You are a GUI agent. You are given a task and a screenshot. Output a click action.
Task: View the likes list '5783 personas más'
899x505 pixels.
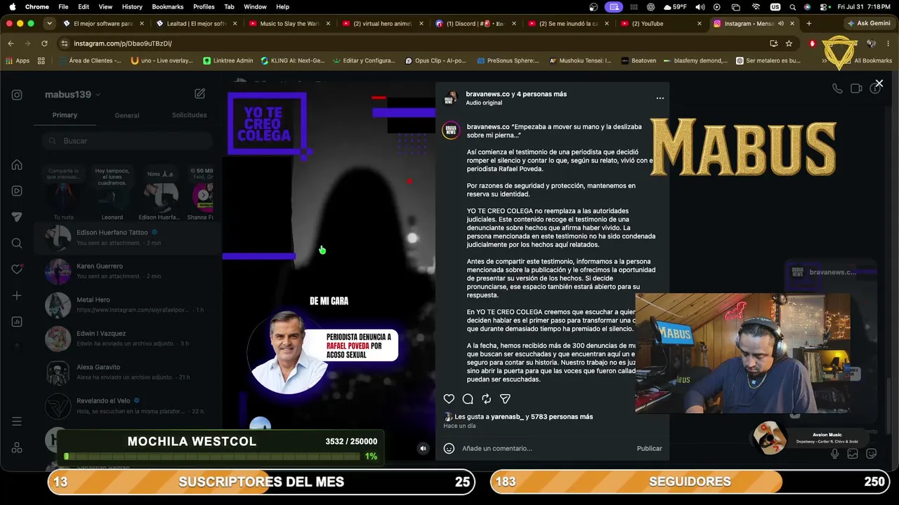(562, 417)
